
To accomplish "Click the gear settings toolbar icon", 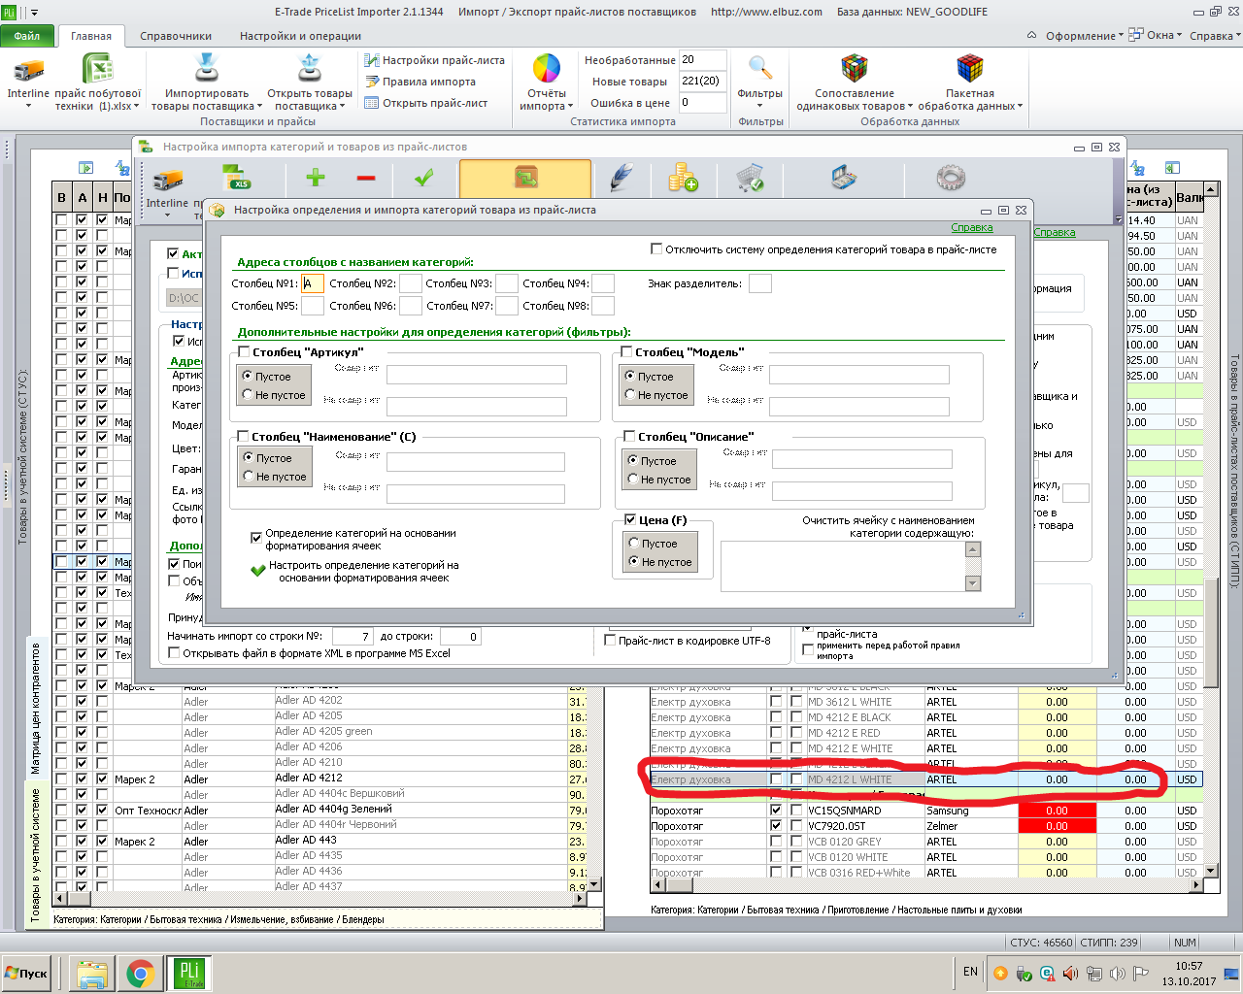I will 951,178.
